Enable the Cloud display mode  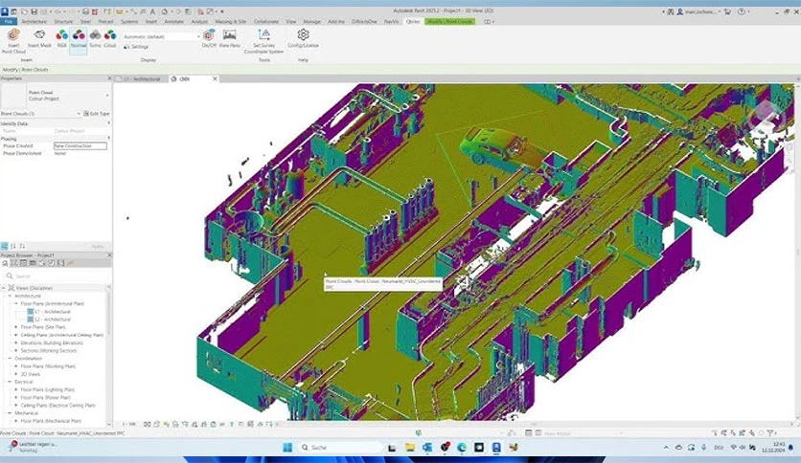(110, 39)
